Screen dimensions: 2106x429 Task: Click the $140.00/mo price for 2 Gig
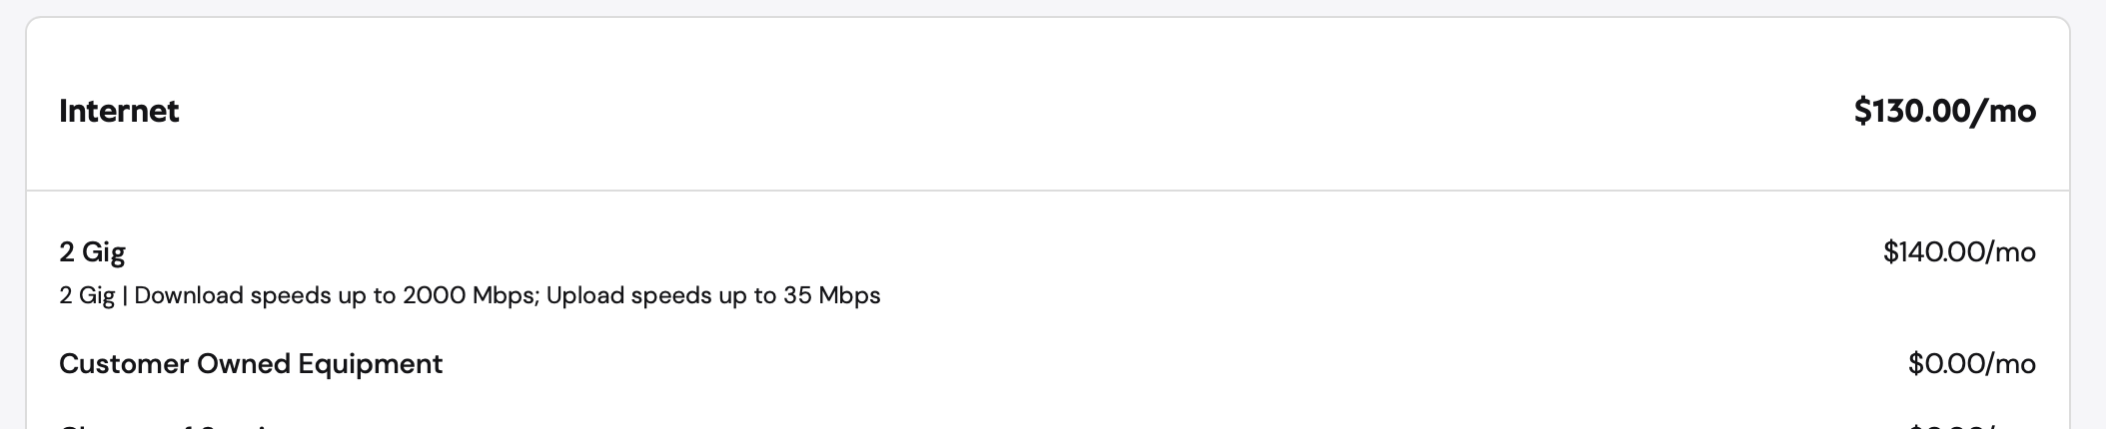[1959, 252]
